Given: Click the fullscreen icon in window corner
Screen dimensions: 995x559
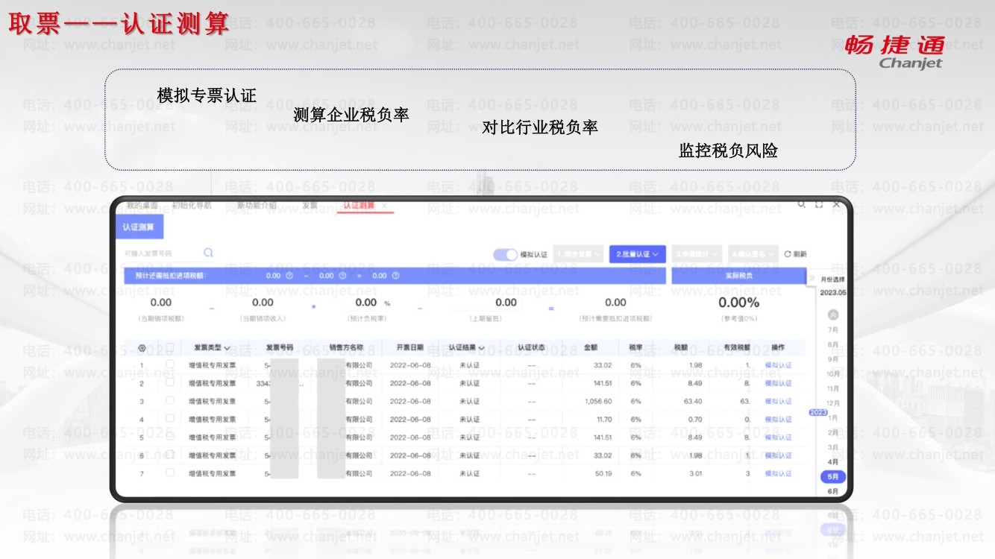Looking at the screenshot, I should click(x=819, y=204).
